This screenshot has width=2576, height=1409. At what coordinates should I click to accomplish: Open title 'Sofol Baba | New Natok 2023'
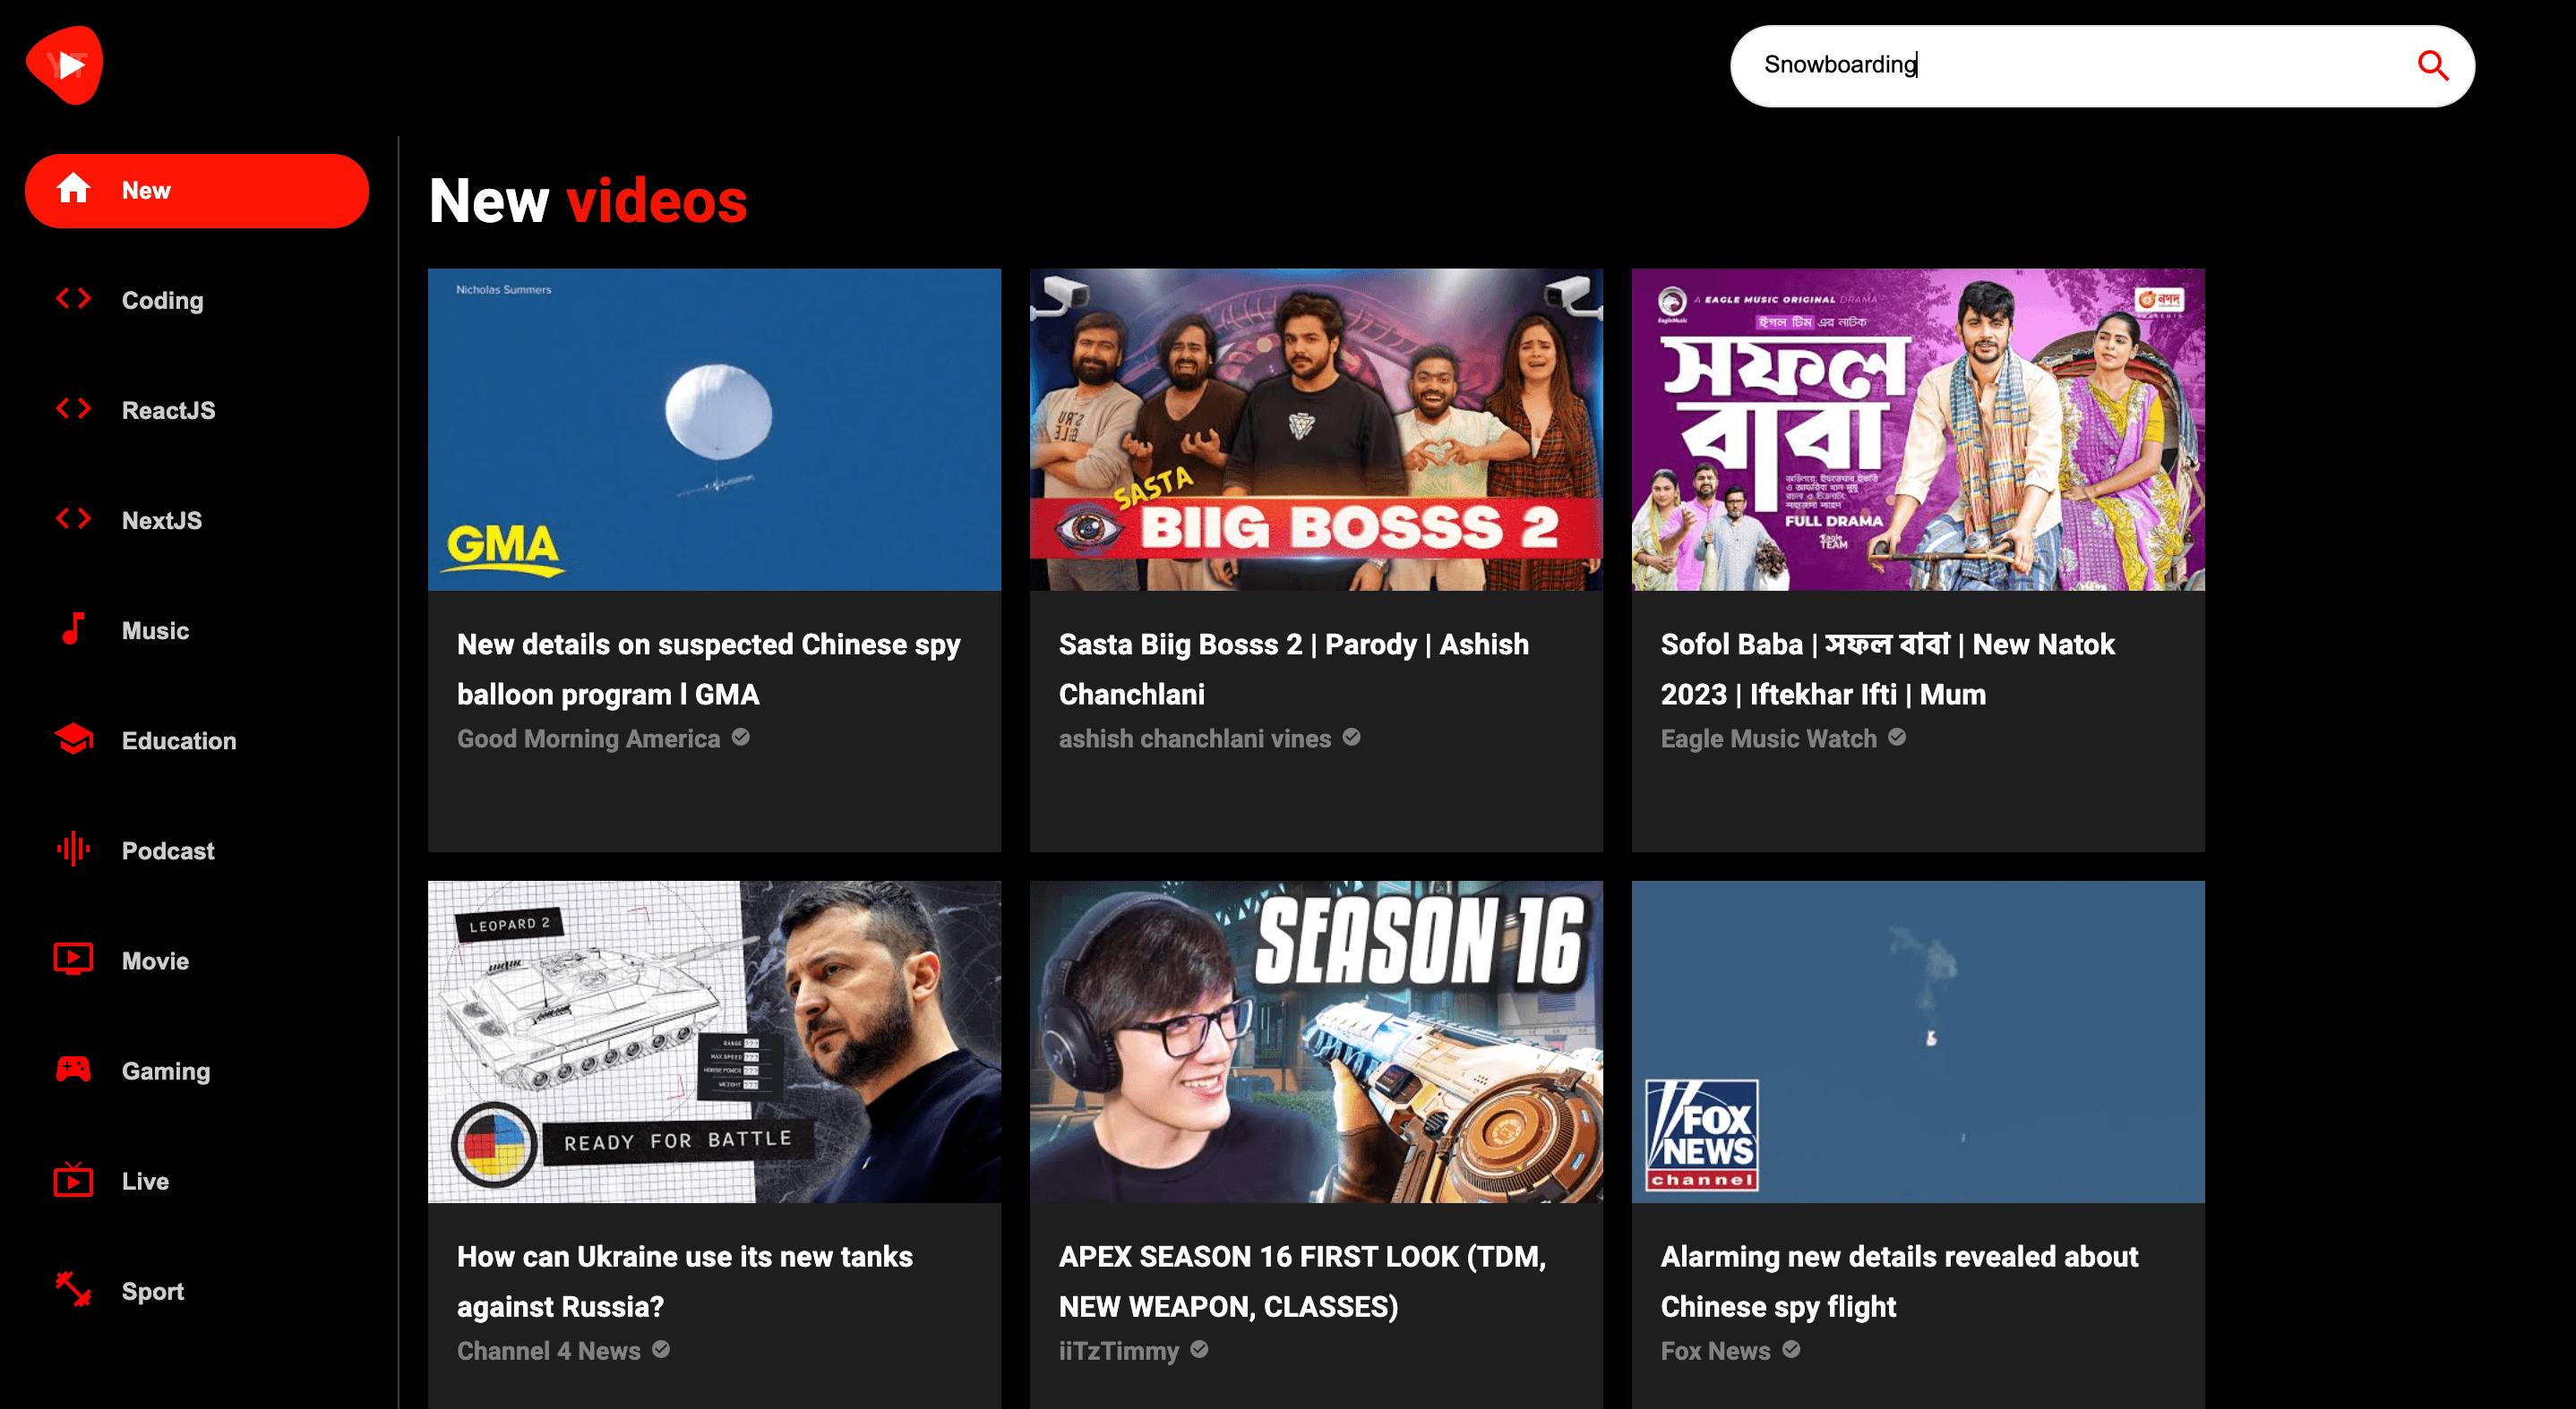coord(1888,670)
